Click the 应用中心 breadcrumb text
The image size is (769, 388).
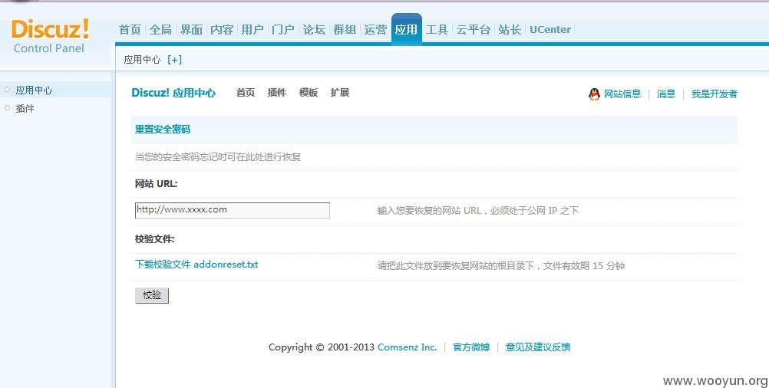point(142,60)
